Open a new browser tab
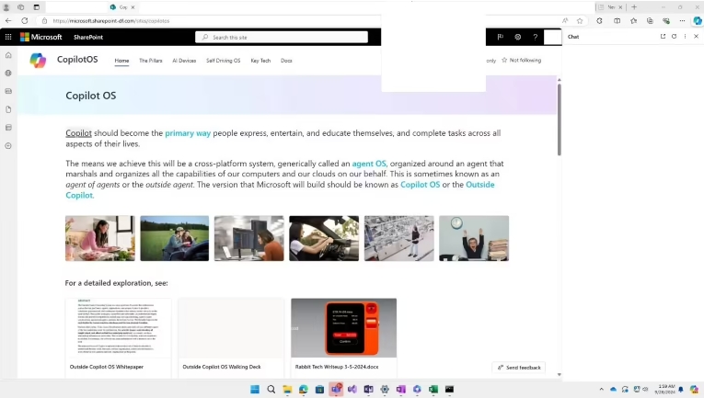 tap(634, 7)
